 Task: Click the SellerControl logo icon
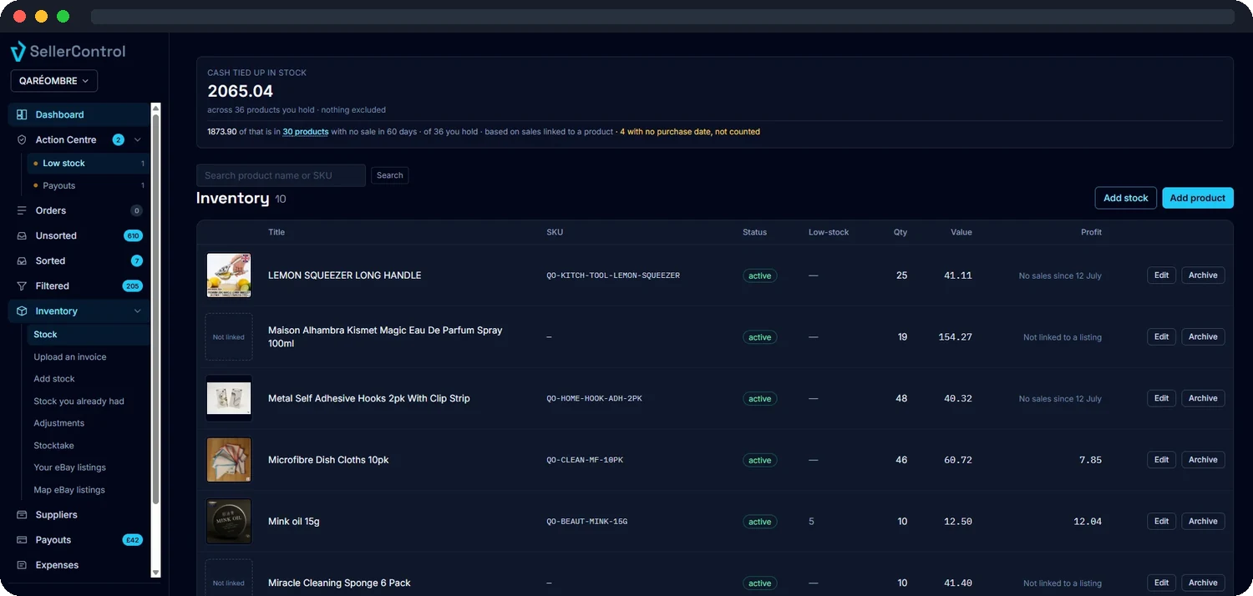pyautogui.click(x=18, y=52)
